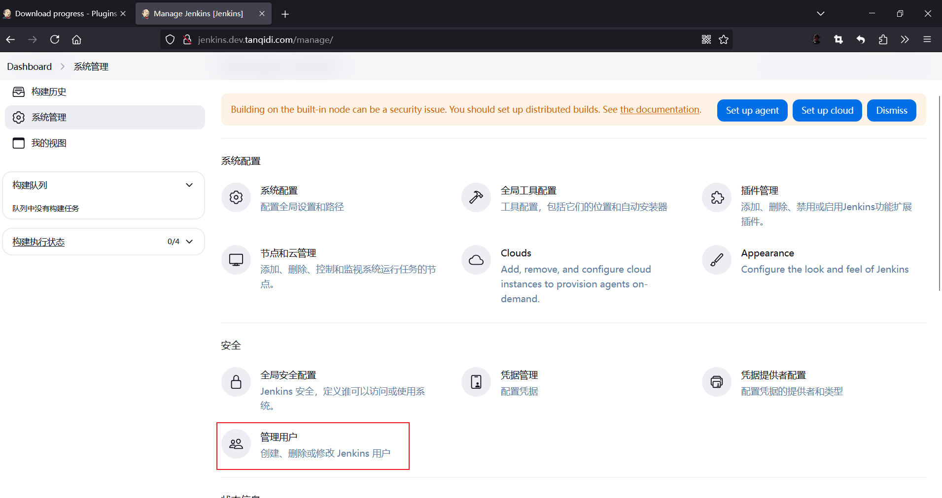Image resolution: width=942 pixels, height=498 pixels.
Task: Open the Appearance paintbrush icon
Action: click(717, 260)
